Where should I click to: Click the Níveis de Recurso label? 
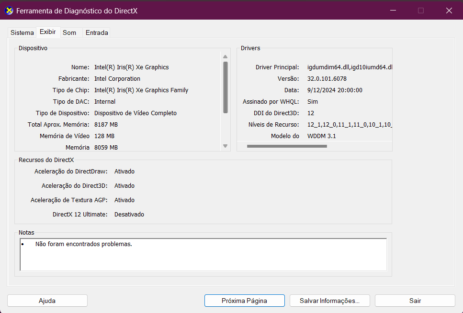[x=273, y=125]
